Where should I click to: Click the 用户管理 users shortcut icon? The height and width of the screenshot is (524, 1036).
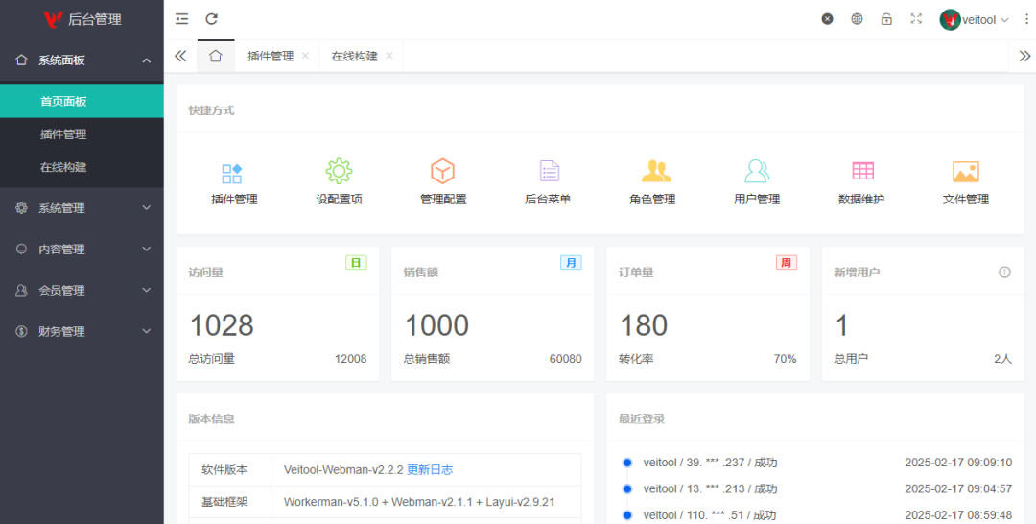(757, 171)
